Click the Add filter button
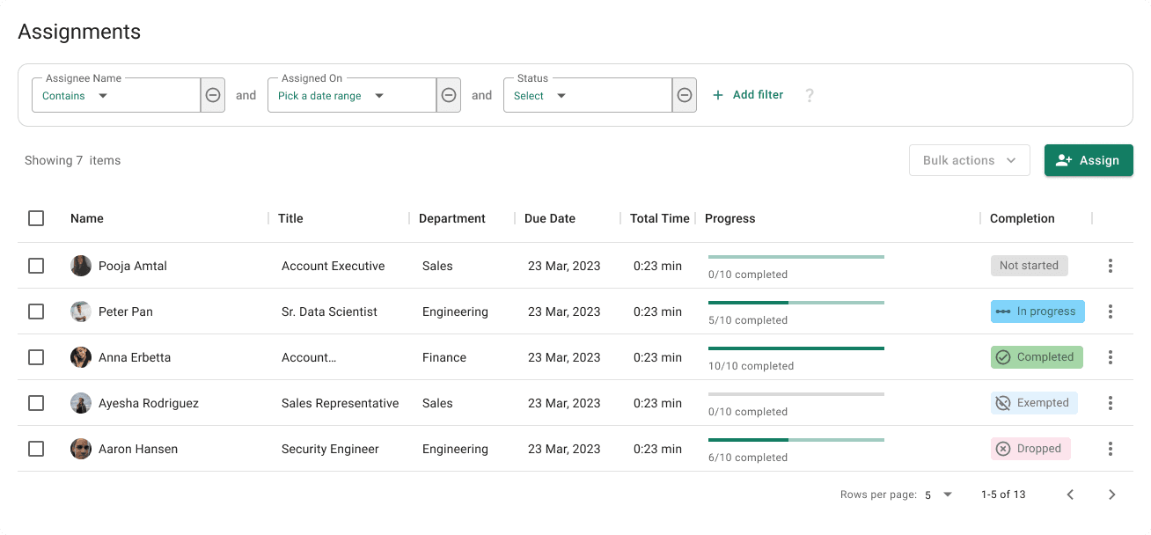Screen dimensions: 1151x535 point(748,95)
